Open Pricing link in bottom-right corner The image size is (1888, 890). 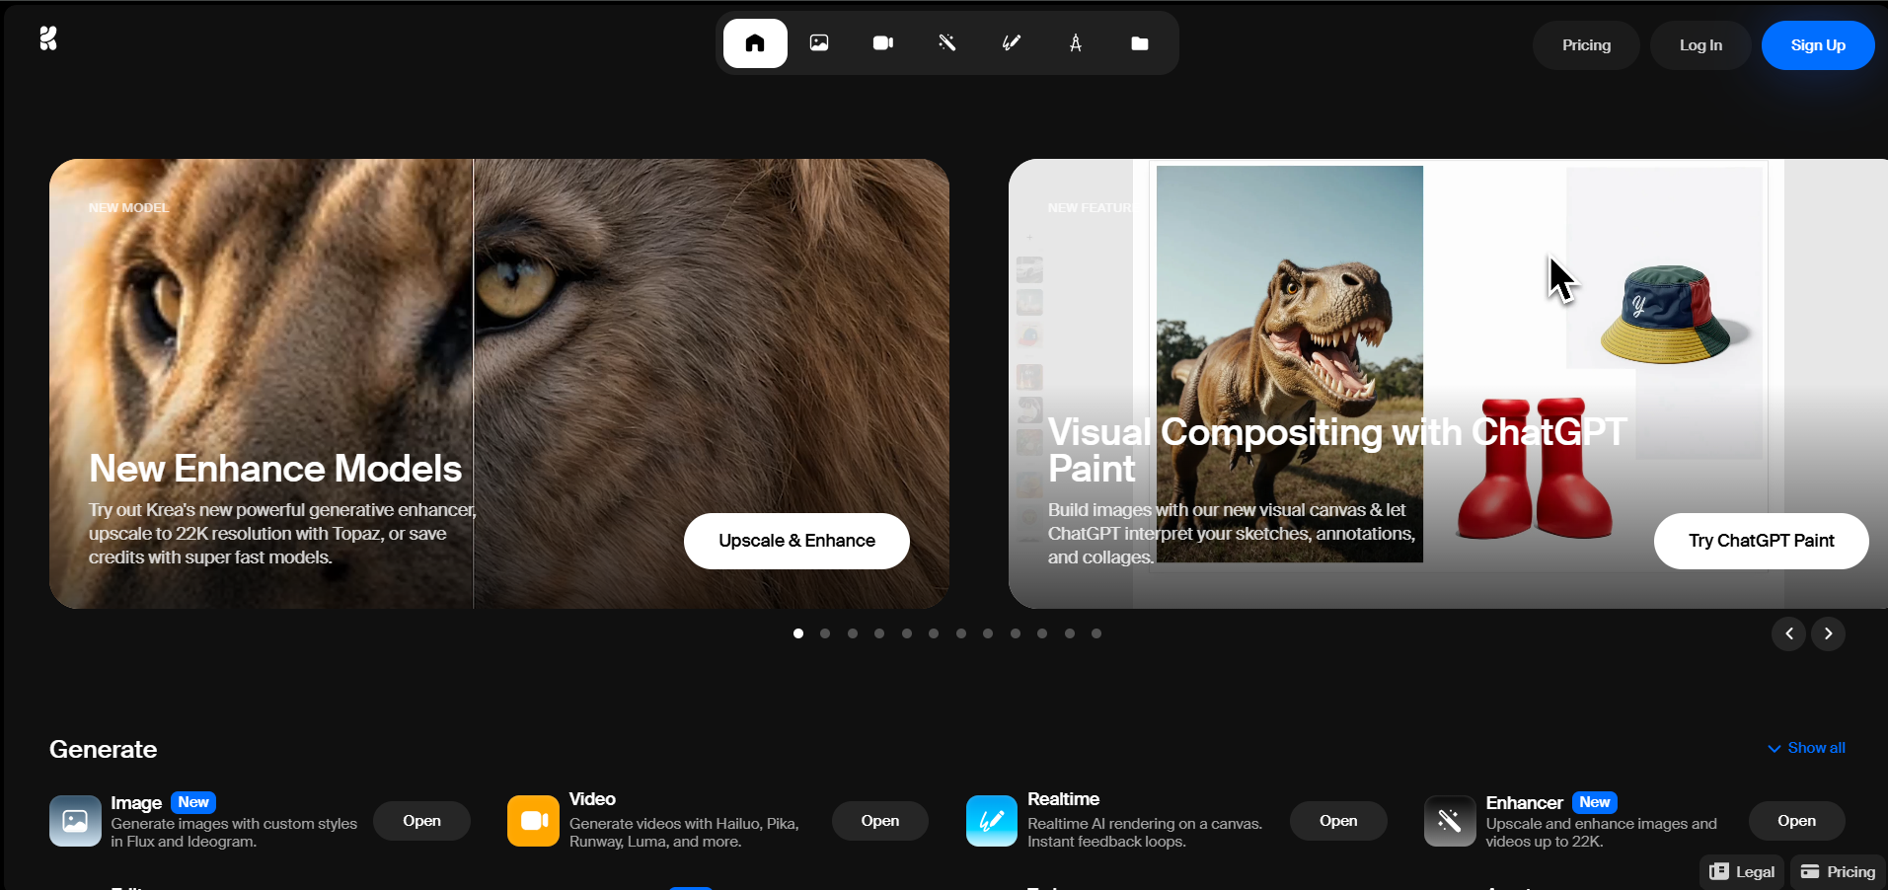click(x=1838, y=872)
